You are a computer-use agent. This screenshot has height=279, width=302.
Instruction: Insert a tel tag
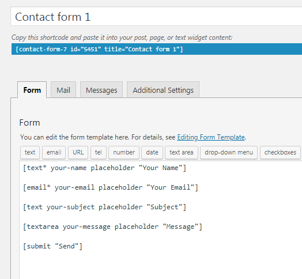[x=99, y=152]
